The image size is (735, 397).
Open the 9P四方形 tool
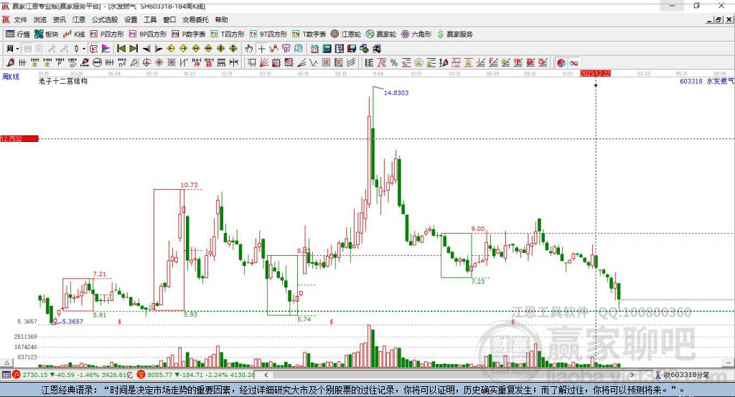[148, 34]
